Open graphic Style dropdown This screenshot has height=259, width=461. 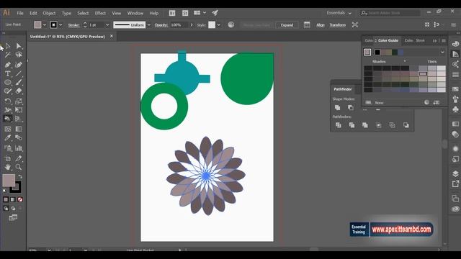pos(218,25)
